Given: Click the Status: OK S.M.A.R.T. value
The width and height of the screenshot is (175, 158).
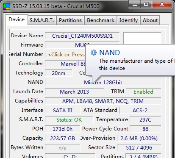Looking at the screenshot, I should tap(69, 120).
